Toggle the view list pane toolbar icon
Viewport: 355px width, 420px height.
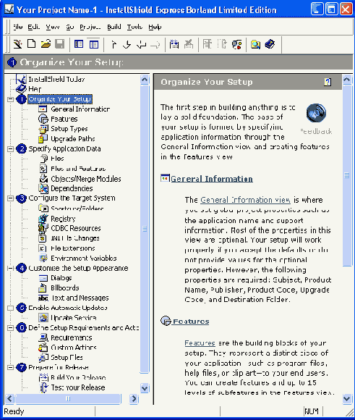[x=79, y=44]
